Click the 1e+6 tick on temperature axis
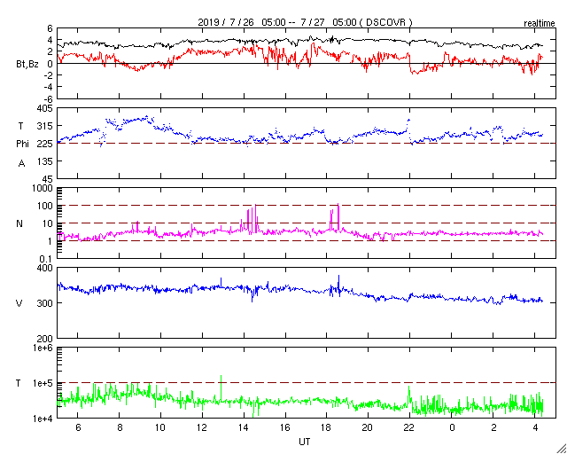The image size is (567, 454). [x=42, y=348]
